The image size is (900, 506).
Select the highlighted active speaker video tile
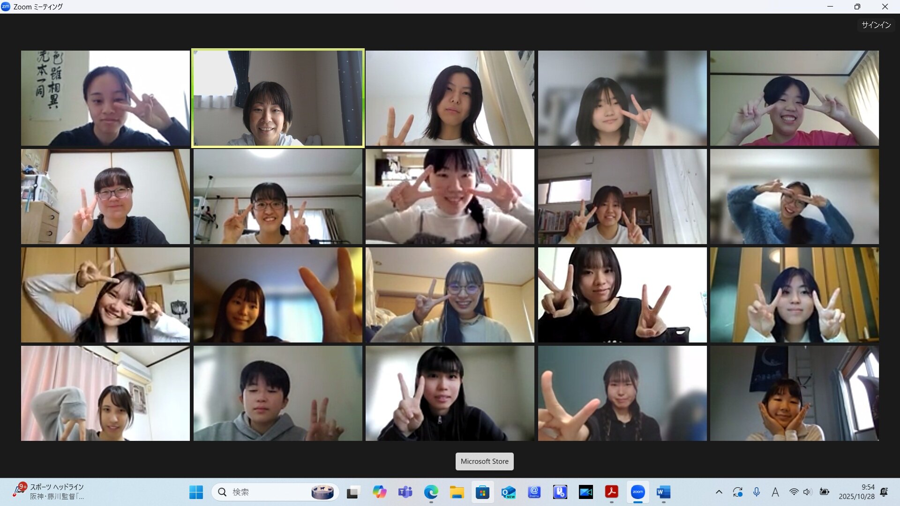click(x=277, y=98)
